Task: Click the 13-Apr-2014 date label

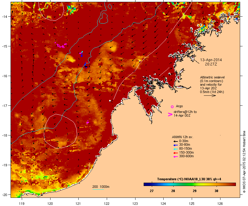Action: pos(211,60)
